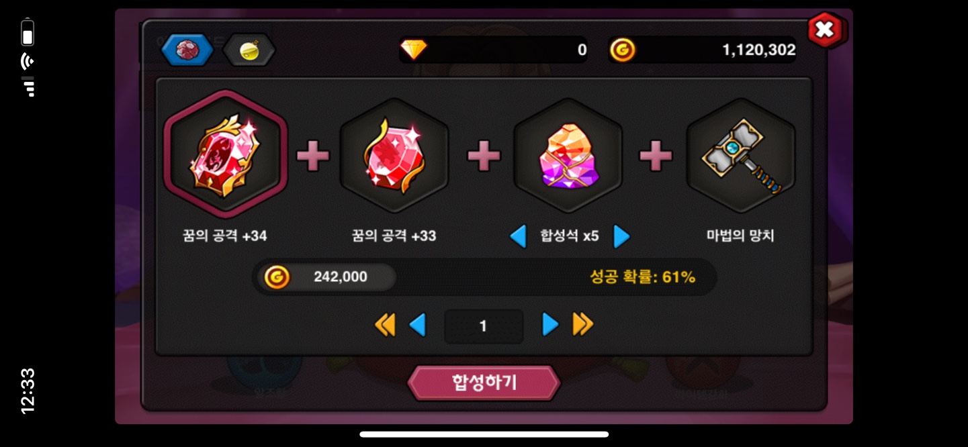
Task: Jump to minimum with double-left arrows
Action: click(x=385, y=325)
